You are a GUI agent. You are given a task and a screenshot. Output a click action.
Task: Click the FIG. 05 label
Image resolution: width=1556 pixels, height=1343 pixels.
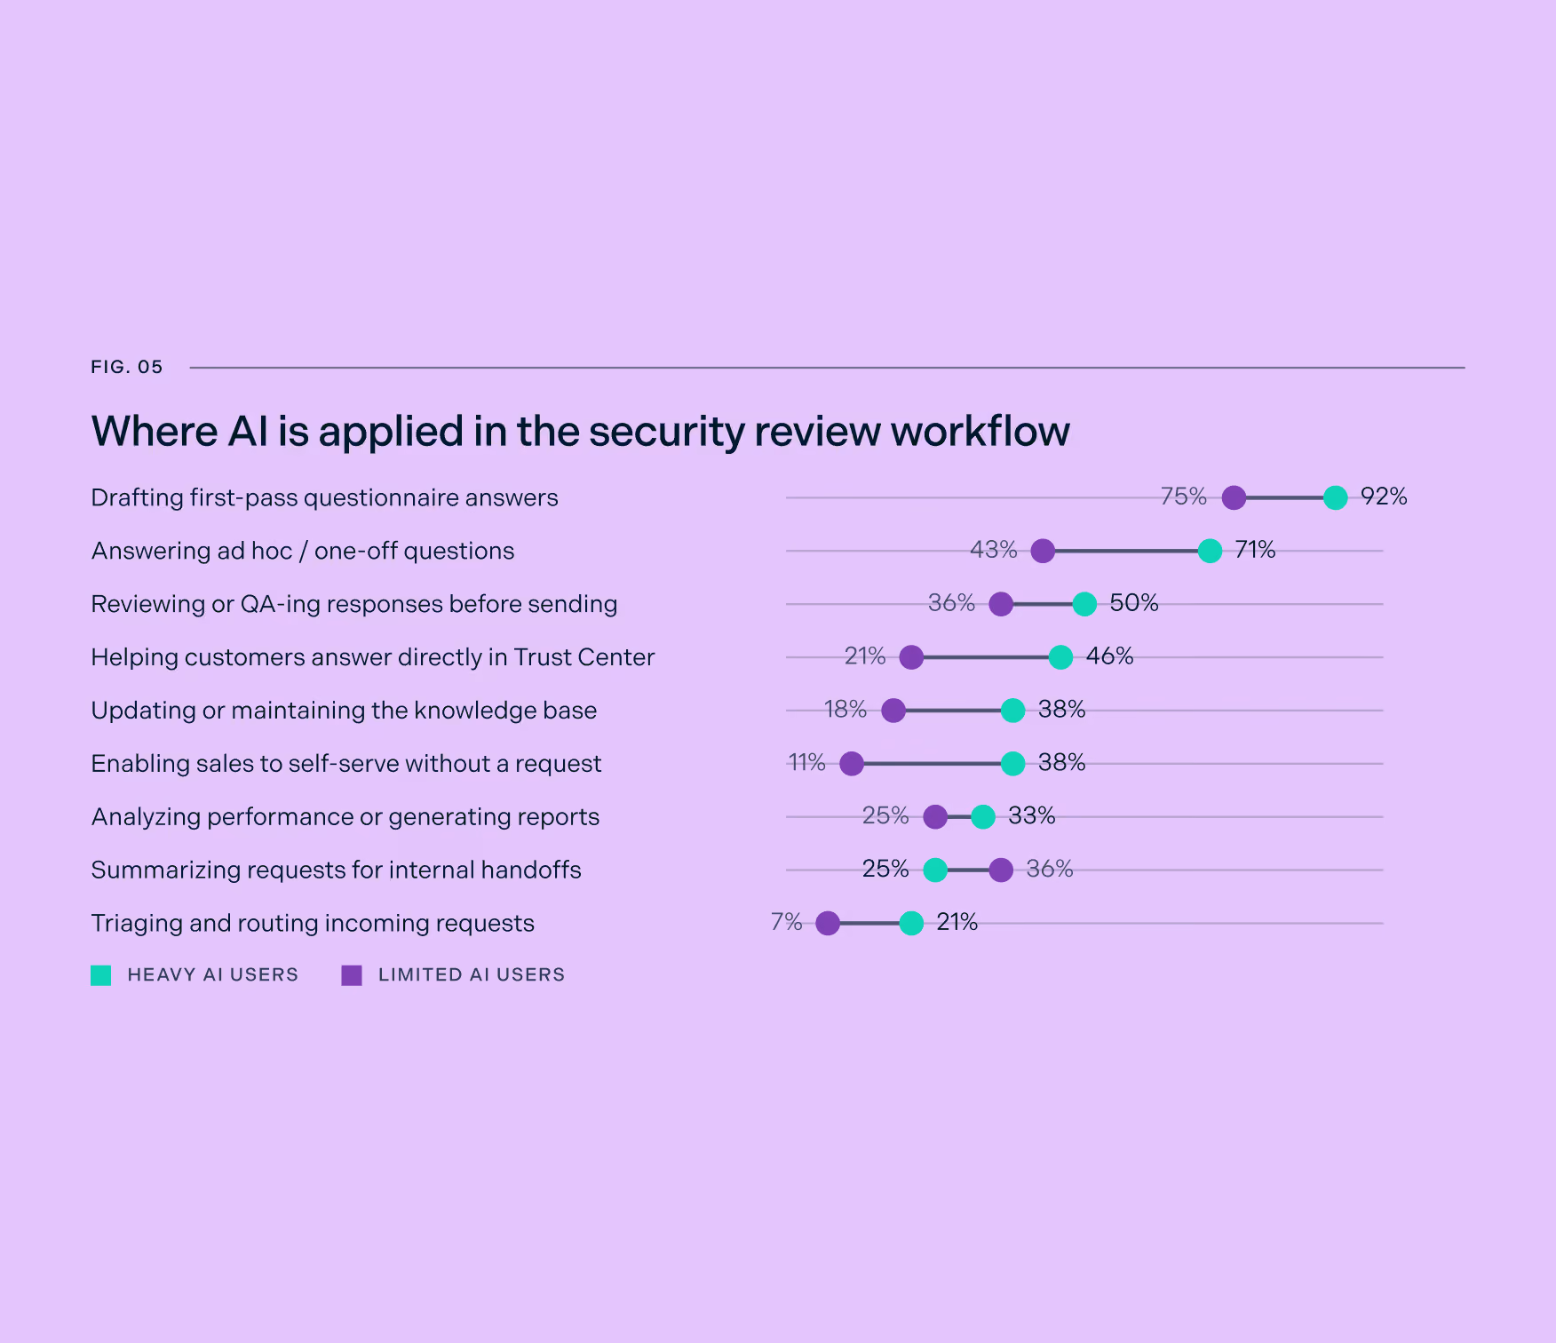(x=127, y=367)
